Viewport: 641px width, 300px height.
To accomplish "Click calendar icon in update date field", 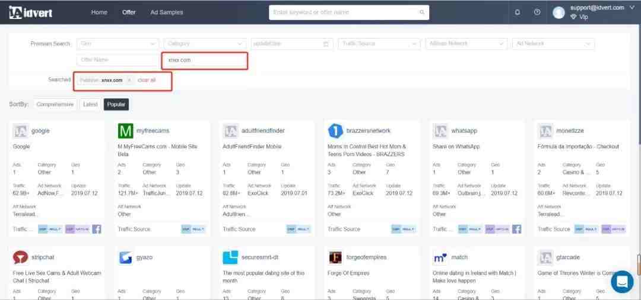I will (326, 44).
